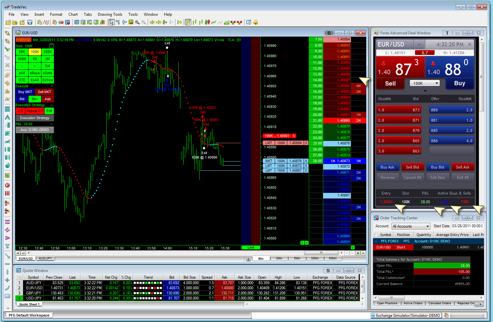Select the 3Min timeframe tab
Screen dimensions: 493x322
pos(279,258)
